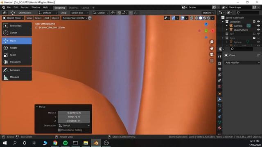
Task: Open shading options dropdown arrow
Action: (212, 18)
